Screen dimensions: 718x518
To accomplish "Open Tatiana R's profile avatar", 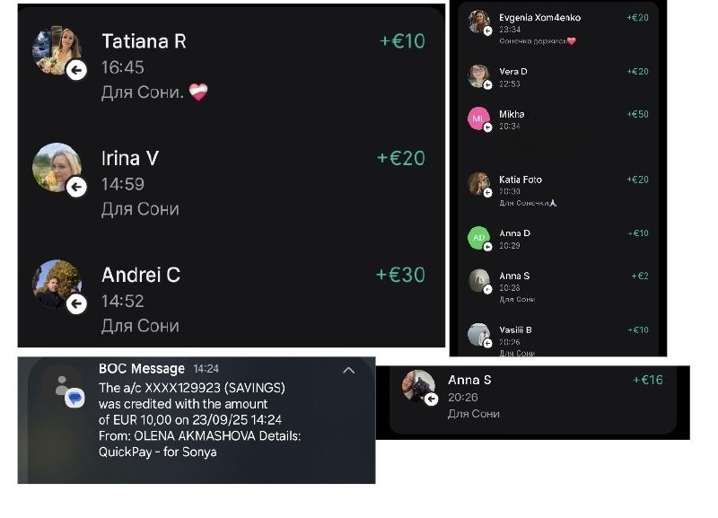I will 57,50.
